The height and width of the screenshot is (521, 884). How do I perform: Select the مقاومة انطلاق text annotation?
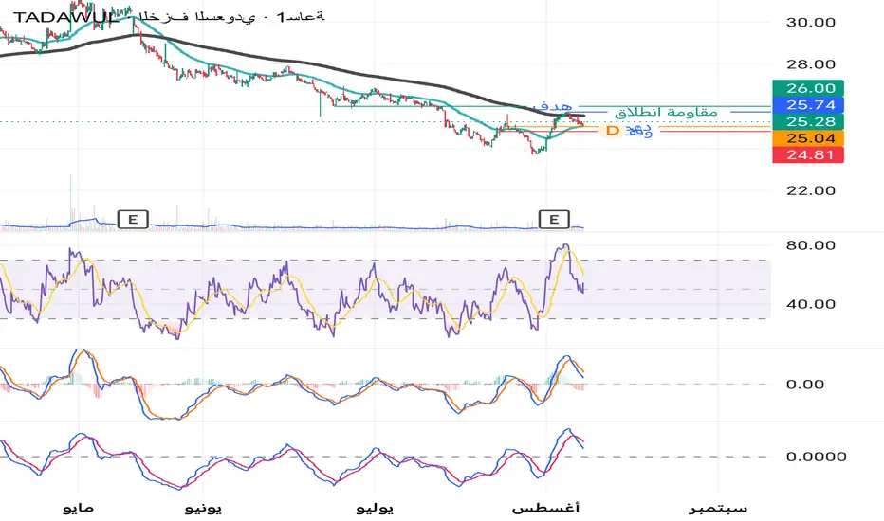pos(666,112)
